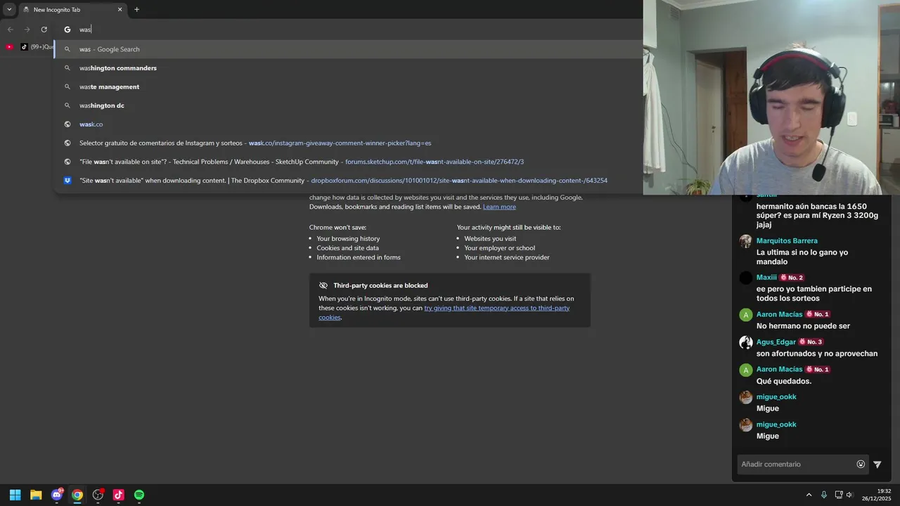Click the streamer webcam video
The height and width of the screenshot is (506, 900).
pos(771,97)
